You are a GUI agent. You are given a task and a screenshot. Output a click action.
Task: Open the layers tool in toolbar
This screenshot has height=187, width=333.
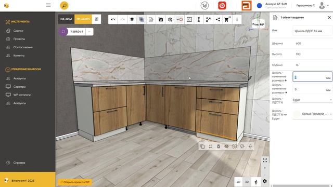tap(132, 20)
